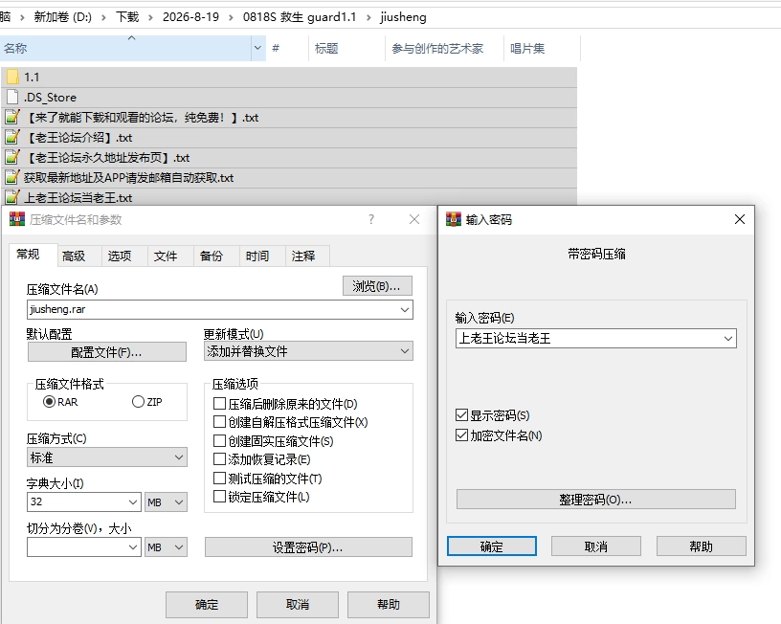Image resolution: width=781 pixels, height=624 pixels.
Task: Select the 获取最新地址及APP请发邮箱自动获取.txt file icon
Action: point(12,177)
